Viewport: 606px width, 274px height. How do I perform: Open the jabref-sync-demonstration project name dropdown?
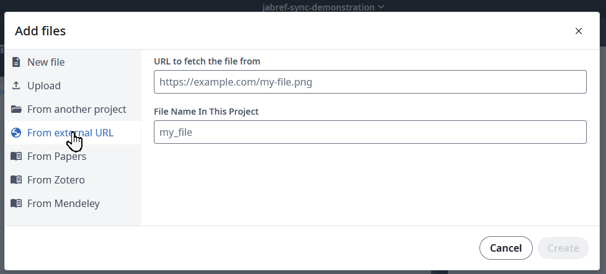pos(318,7)
